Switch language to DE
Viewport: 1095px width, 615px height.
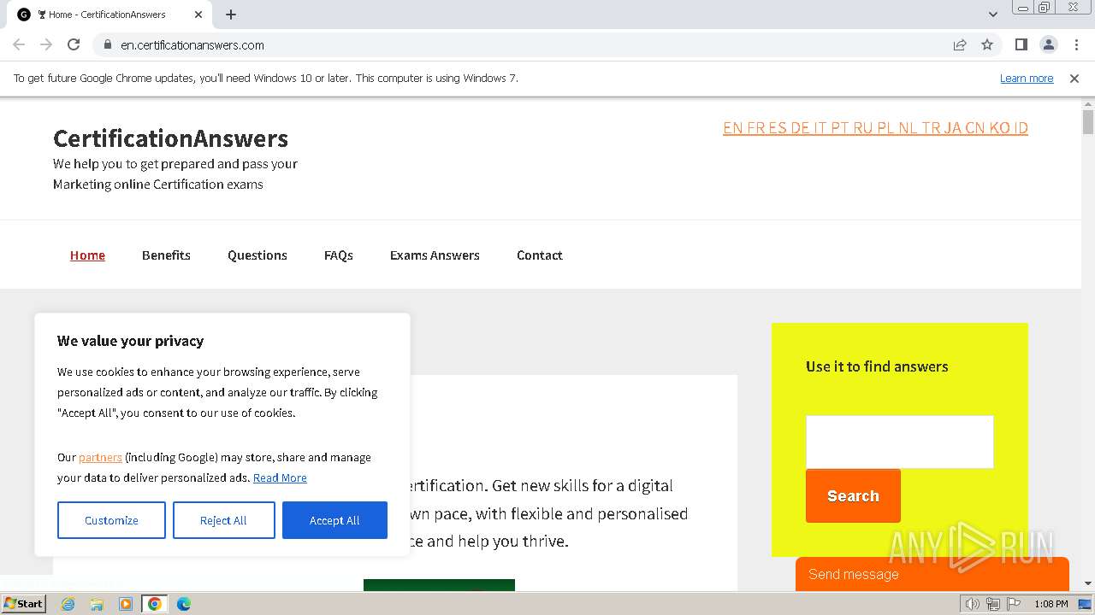point(801,128)
